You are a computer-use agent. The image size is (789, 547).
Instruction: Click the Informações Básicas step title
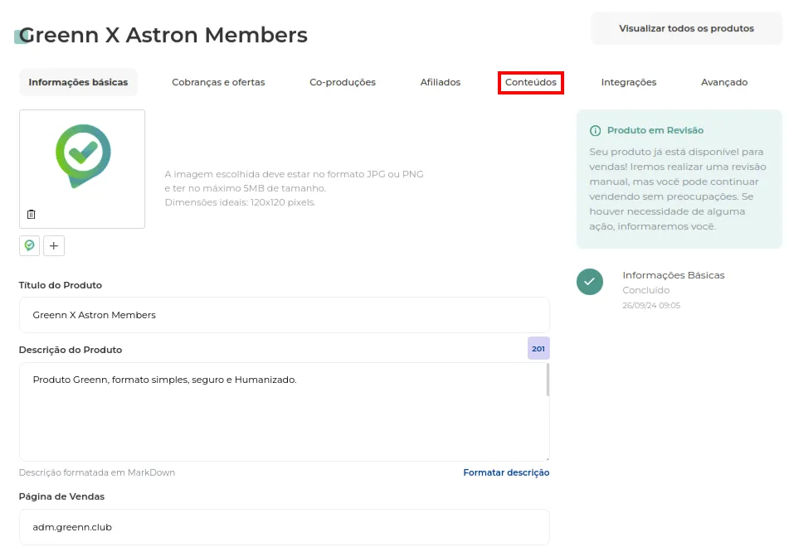click(674, 275)
